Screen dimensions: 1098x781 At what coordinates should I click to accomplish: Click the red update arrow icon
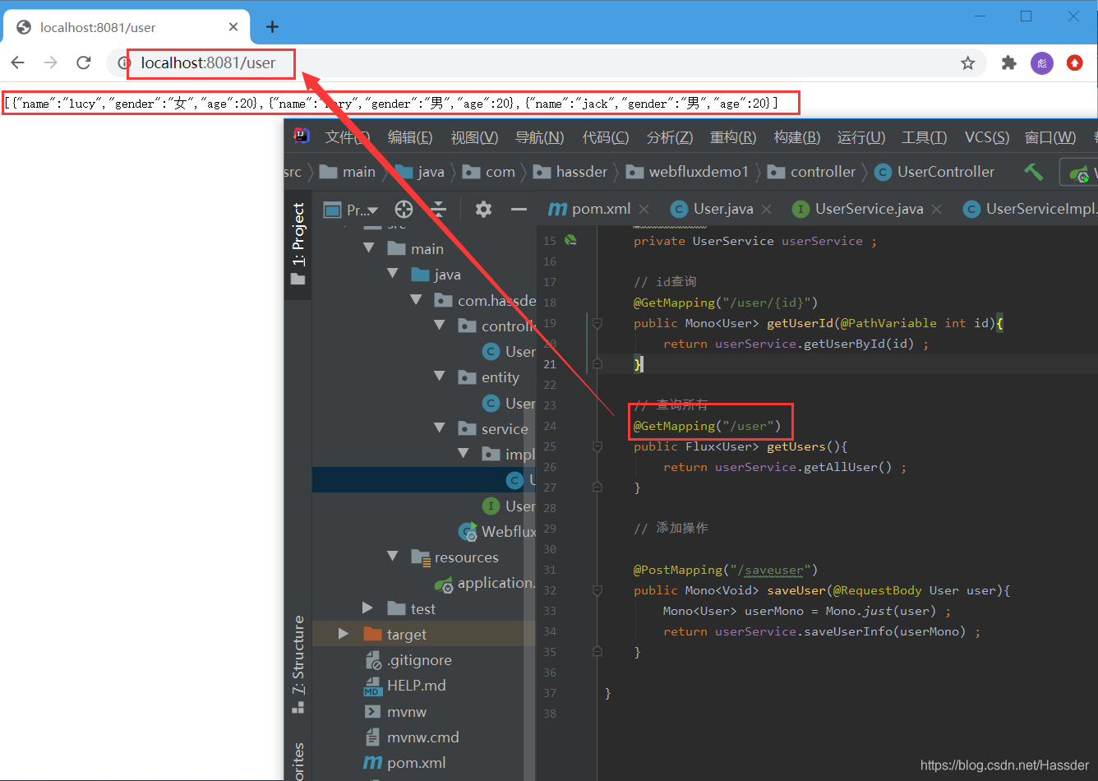[1075, 63]
